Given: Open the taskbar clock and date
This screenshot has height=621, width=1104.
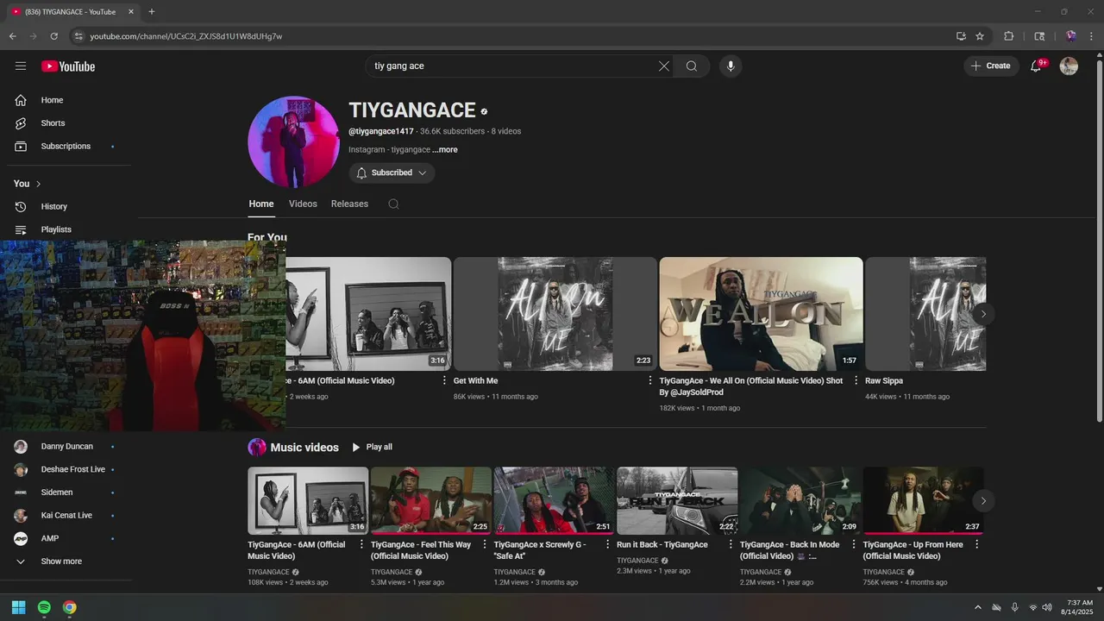Looking at the screenshot, I should [1079, 607].
